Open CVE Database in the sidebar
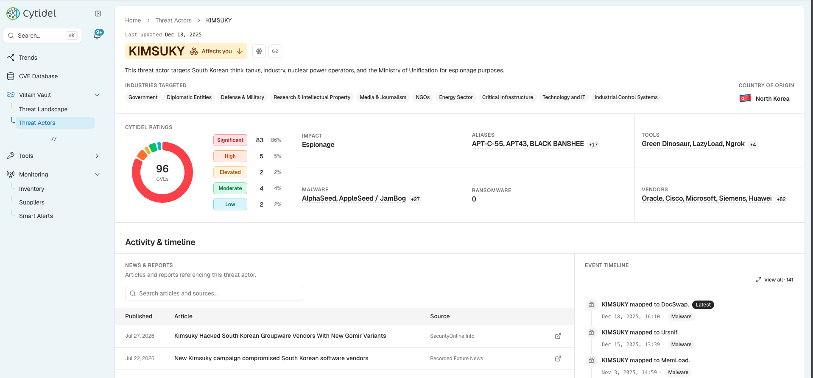The width and height of the screenshot is (813, 378). 38,76
